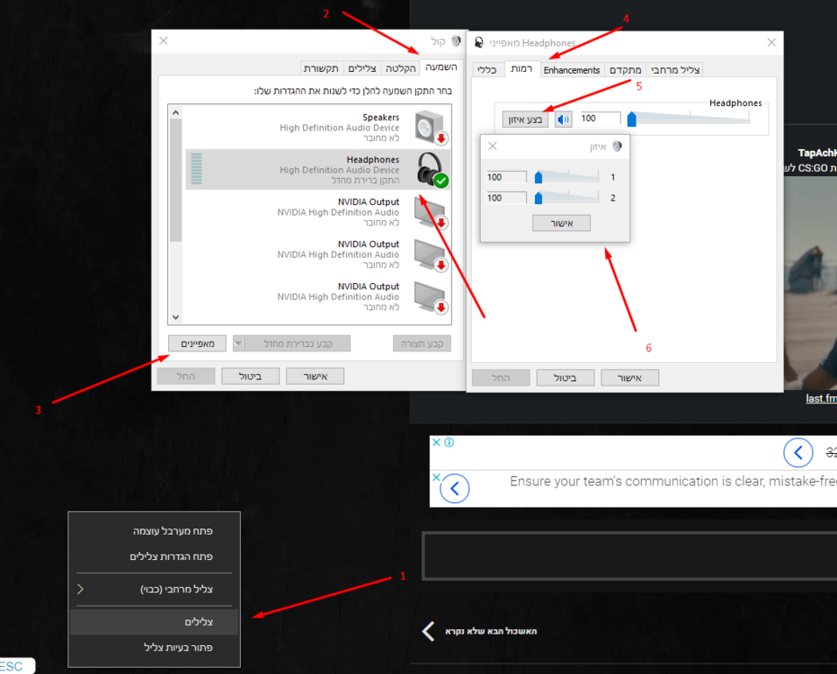Screen dimensions: 837x674
Task: Click the channel 1 balance value field
Action: [x=506, y=177]
